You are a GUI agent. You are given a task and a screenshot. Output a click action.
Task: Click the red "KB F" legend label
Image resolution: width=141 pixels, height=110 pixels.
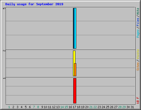[138, 100]
